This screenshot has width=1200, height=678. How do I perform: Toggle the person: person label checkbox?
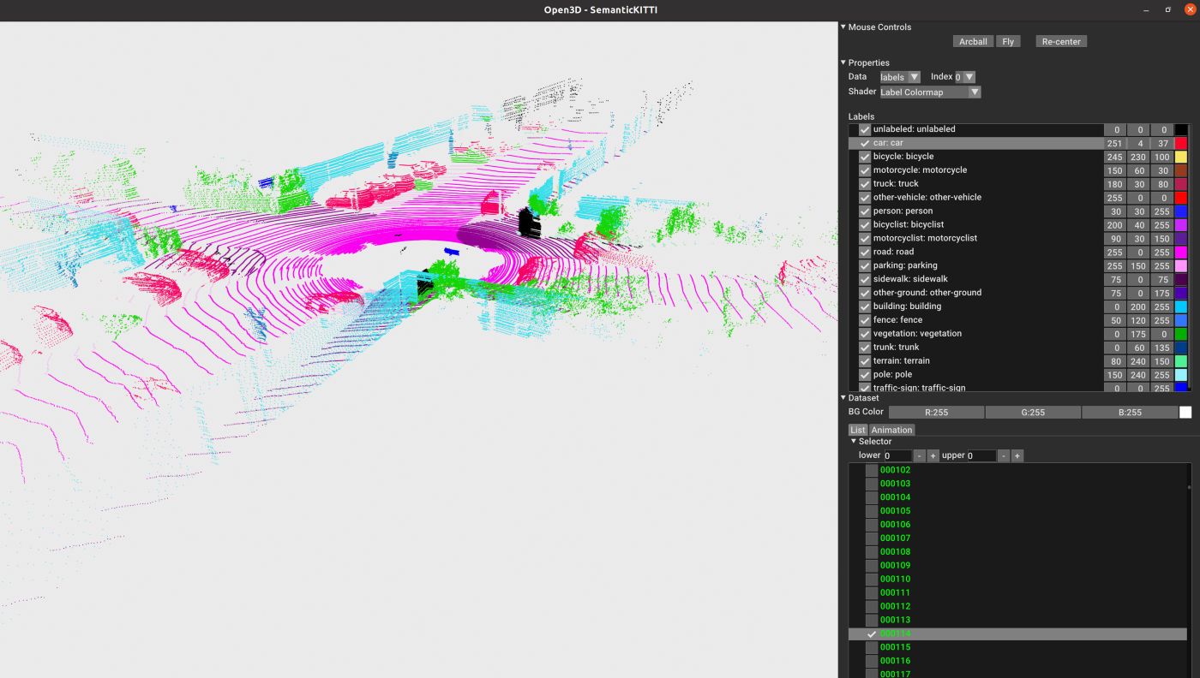pyautogui.click(x=864, y=211)
